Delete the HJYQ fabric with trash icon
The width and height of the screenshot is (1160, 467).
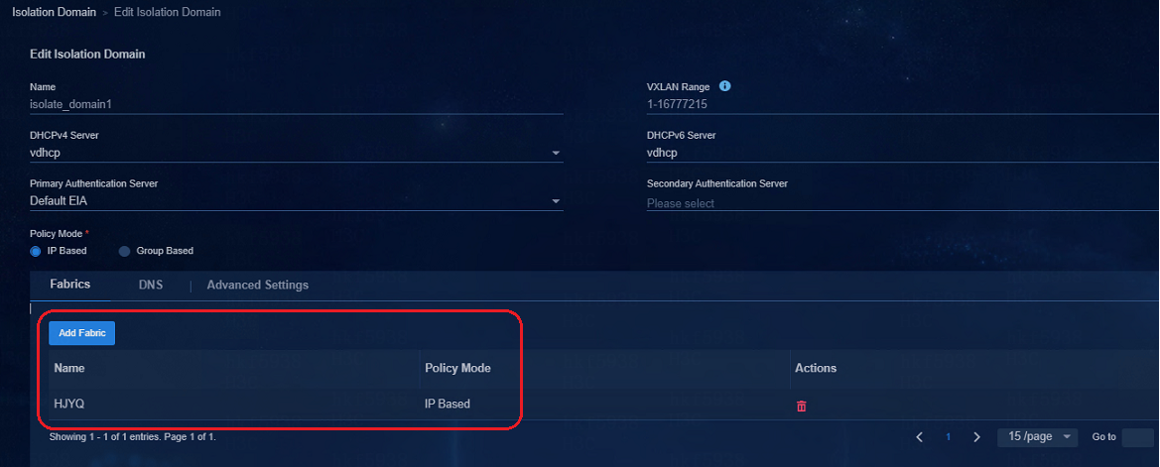click(x=801, y=406)
